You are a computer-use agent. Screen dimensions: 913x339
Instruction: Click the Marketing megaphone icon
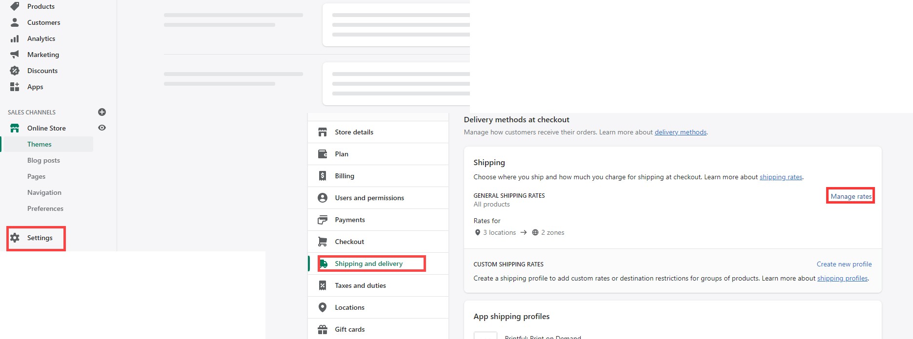point(15,55)
